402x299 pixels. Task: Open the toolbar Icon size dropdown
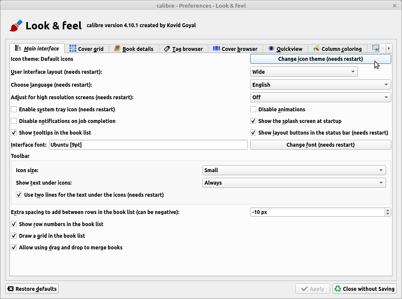[294, 170]
